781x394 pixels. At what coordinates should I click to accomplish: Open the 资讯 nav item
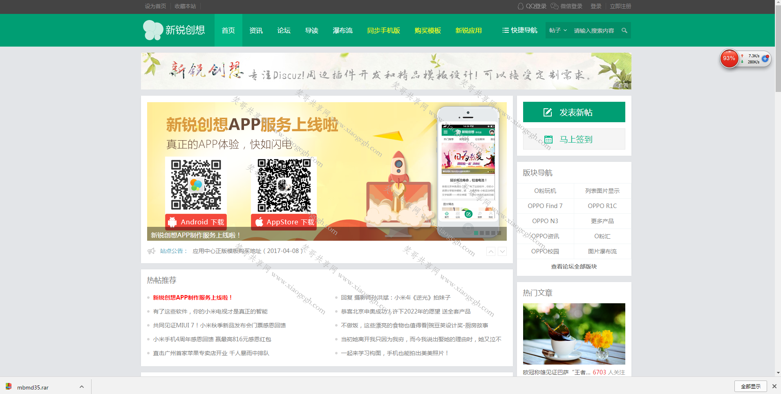click(x=256, y=30)
